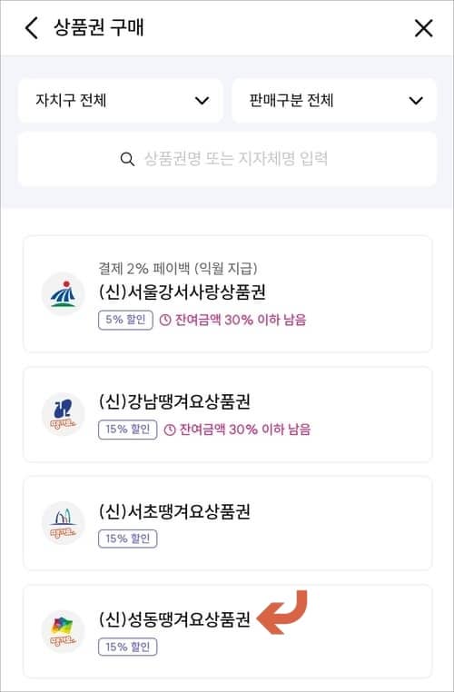Tap the 5% 할인 badge
Image resolution: width=454 pixels, height=692 pixels.
pos(125,320)
